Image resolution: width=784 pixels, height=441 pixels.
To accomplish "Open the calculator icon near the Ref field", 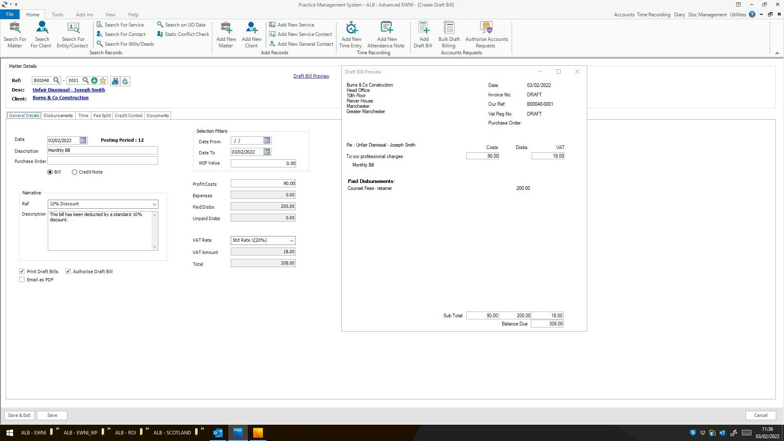I will [x=115, y=81].
